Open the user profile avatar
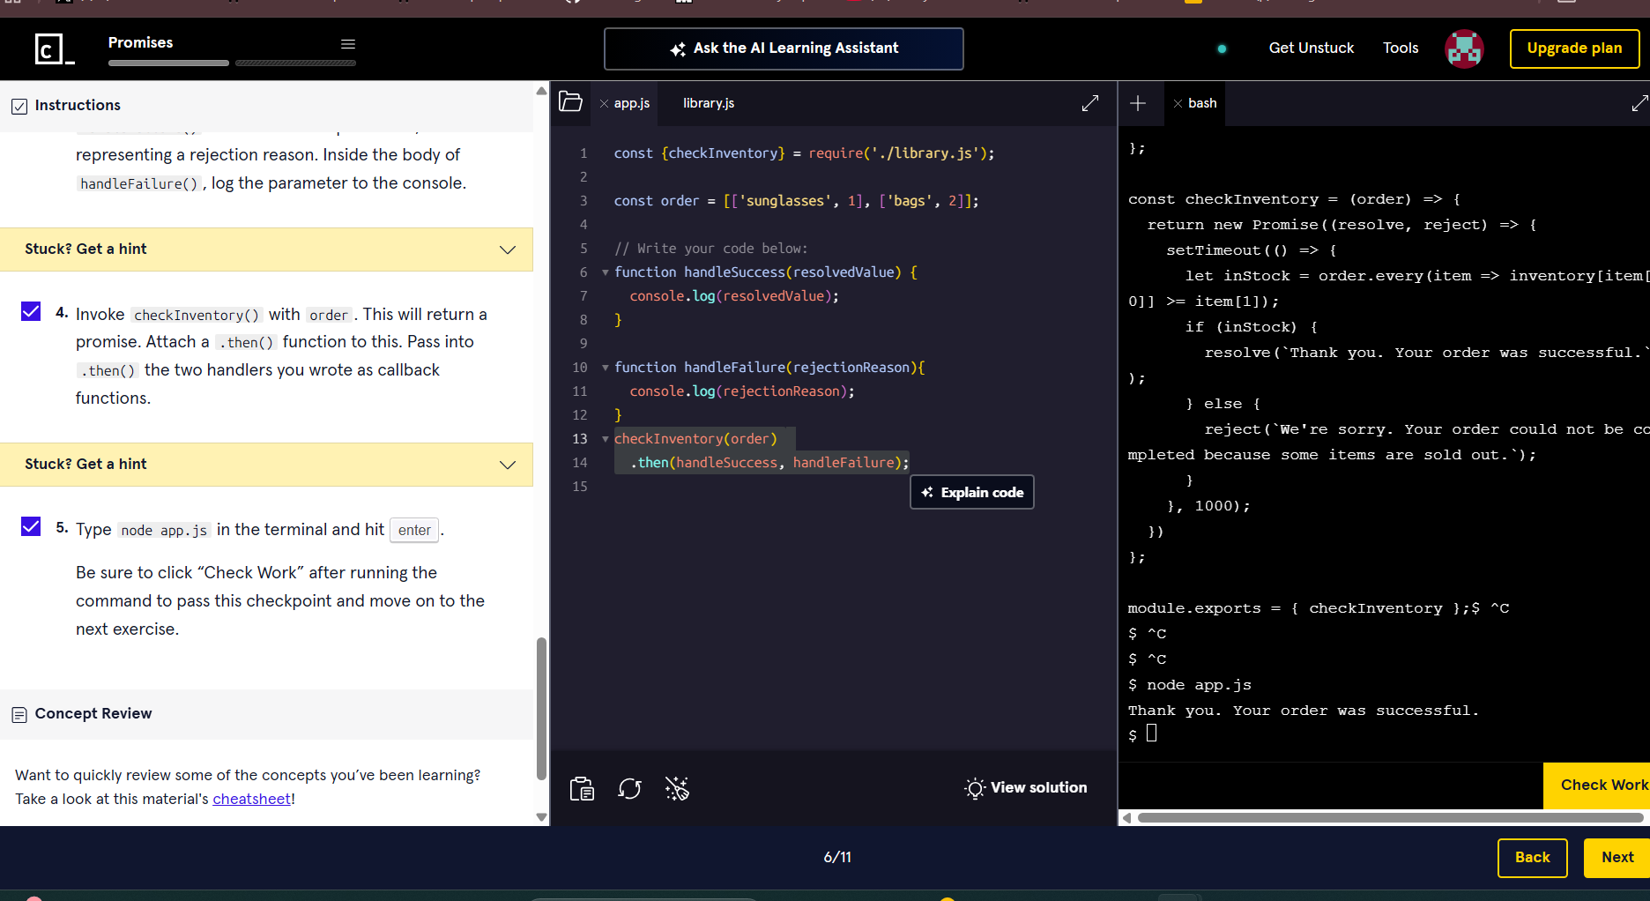This screenshot has width=1650, height=901. tap(1464, 48)
